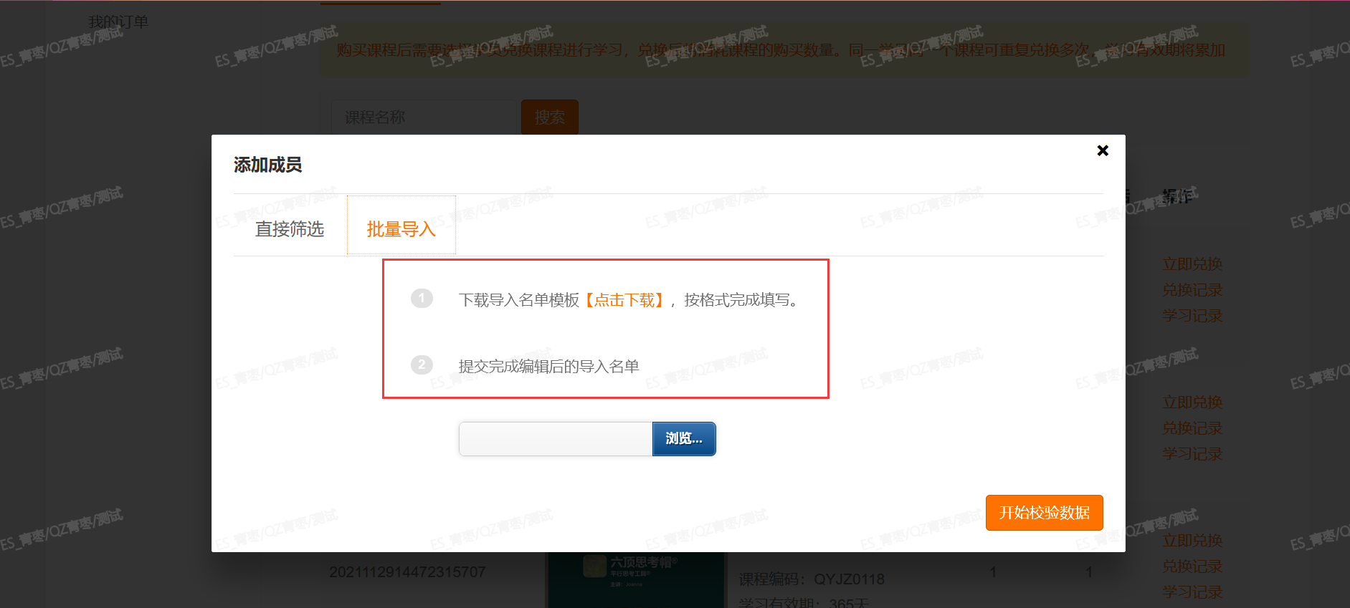Viewport: 1350px width, 608px height.
Task: Close the 添加成员 dialog
Action: [1103, 150]
